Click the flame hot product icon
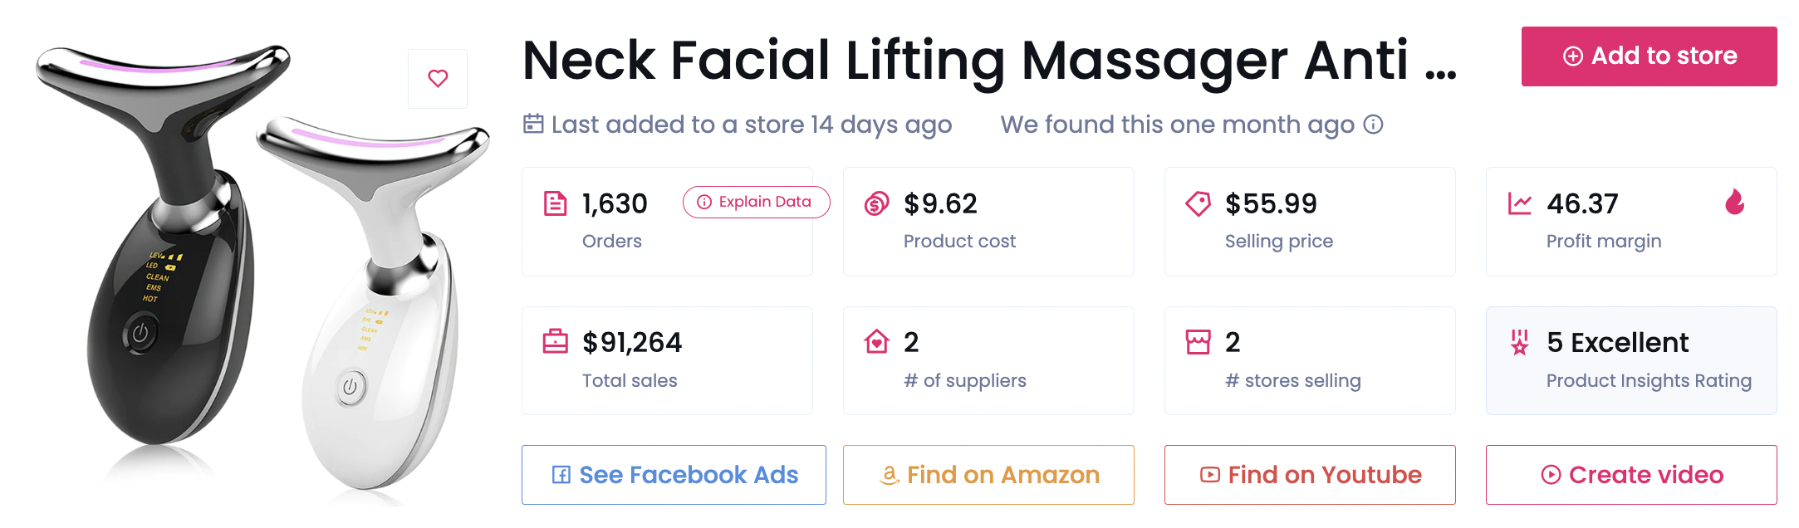This screenshot has height=528, width=1799. pos(1734,202)
